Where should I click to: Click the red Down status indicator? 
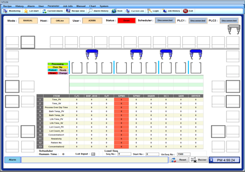pyautogui.click(x=127, y=20)
